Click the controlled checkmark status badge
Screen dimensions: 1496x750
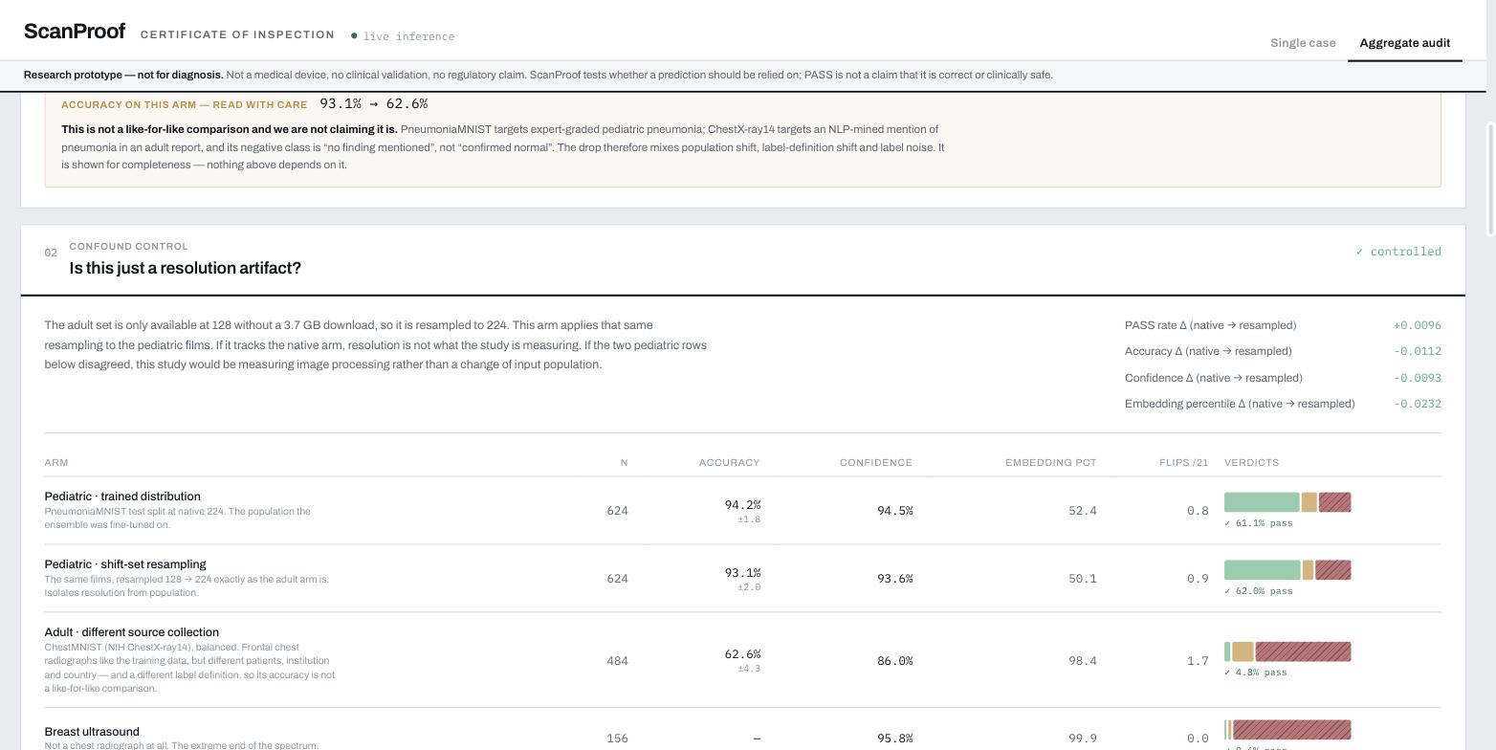coord(1397,252)
